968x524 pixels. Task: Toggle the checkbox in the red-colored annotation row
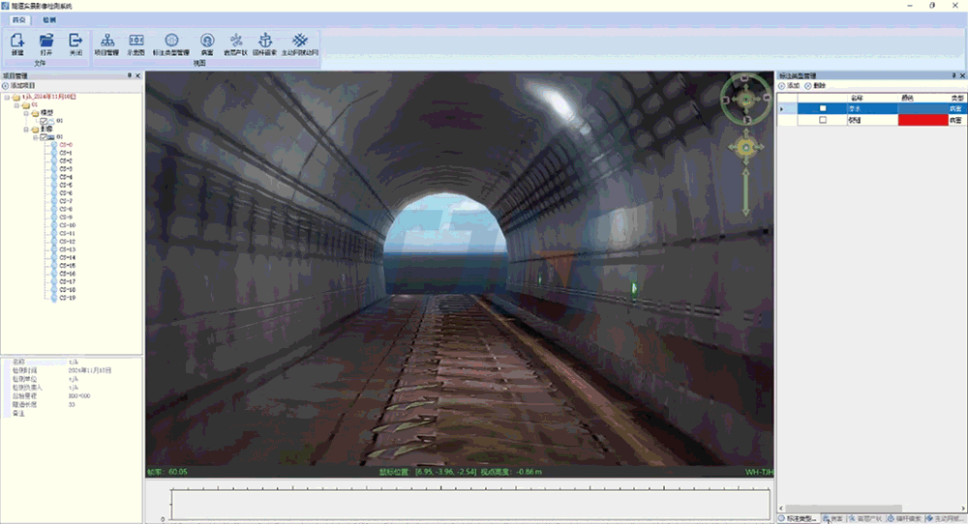824,120
